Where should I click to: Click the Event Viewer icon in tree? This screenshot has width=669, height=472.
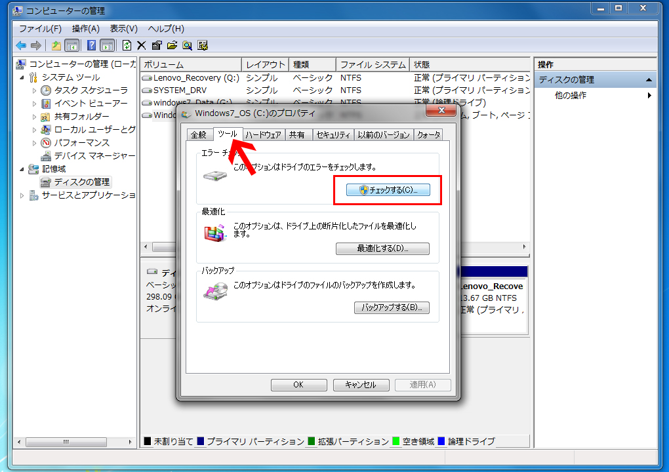[46, 104]
